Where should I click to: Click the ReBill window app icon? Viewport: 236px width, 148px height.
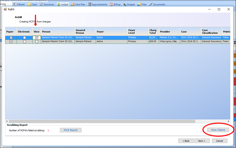(x=5, y=9)
